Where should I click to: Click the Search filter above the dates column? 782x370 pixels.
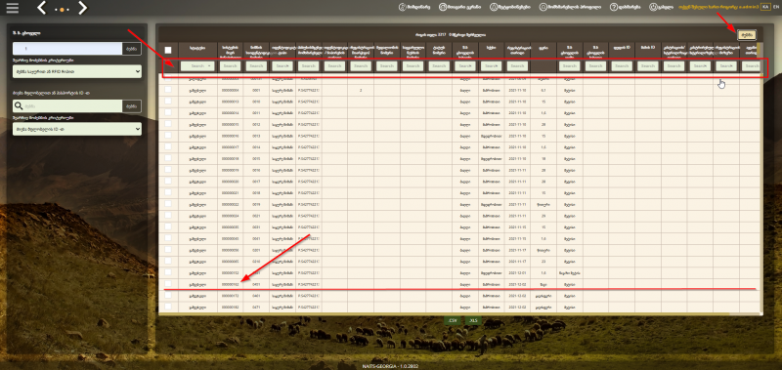(517, 65)
